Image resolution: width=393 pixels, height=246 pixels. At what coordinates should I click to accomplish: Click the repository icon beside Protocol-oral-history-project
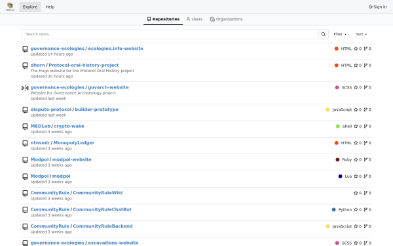pyautogui.click(x=25, y=66)
